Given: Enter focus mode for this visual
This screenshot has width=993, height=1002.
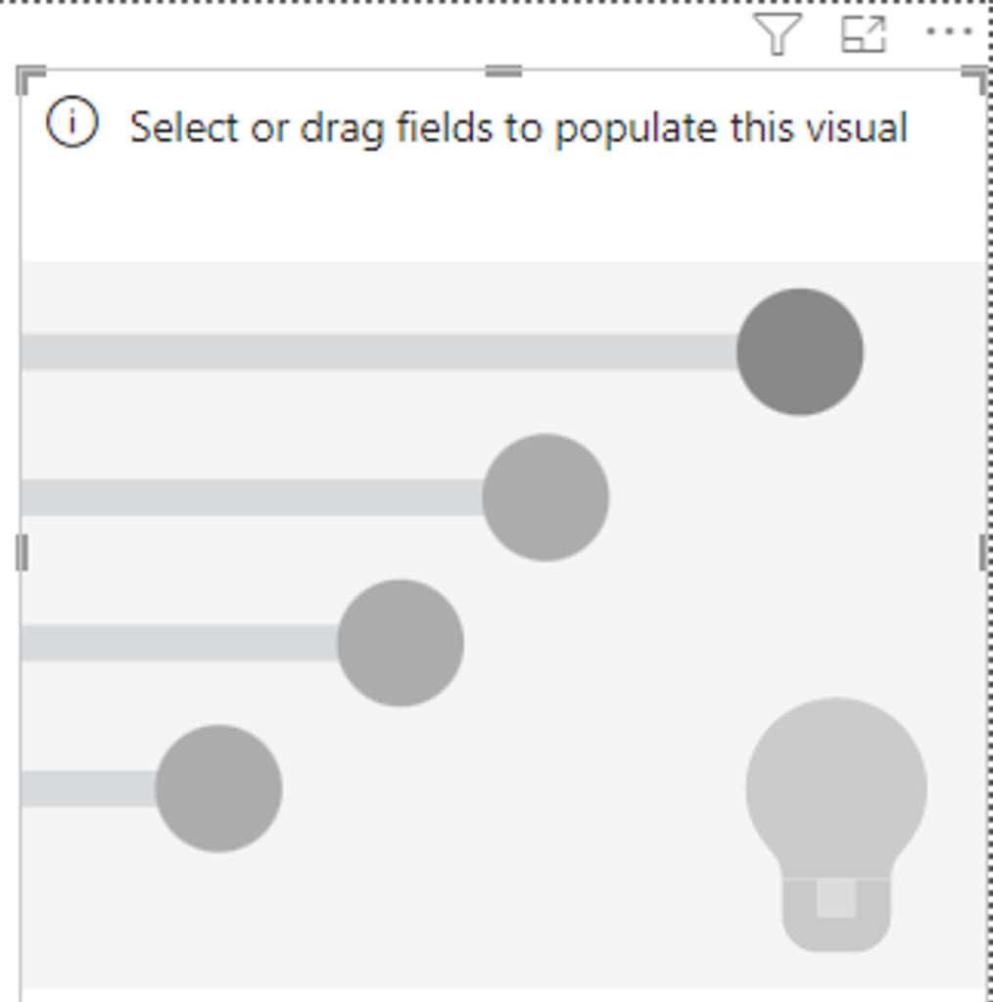Looking at the screenshot, I should point(864,34).
